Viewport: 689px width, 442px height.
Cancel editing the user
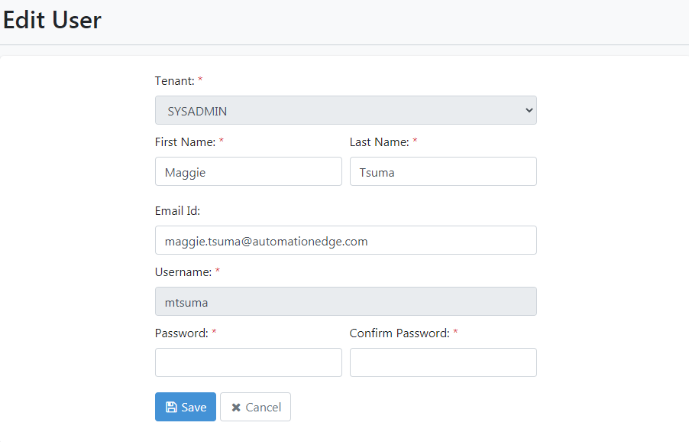255,407
